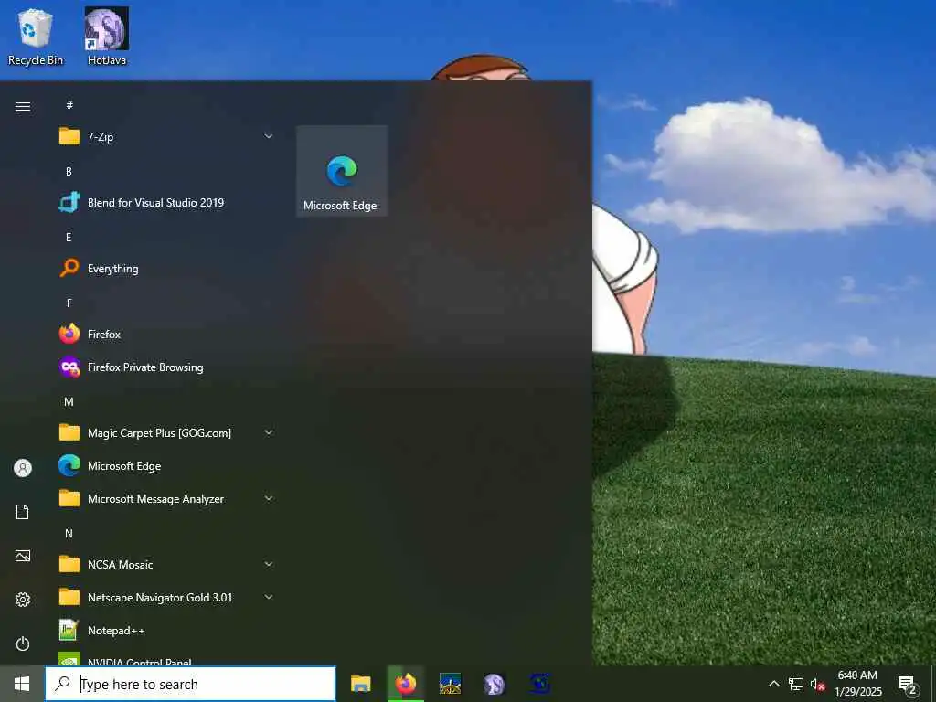Open Settings gear in Start sidebar
Viewport: 936px width, 702px height.
23,600
